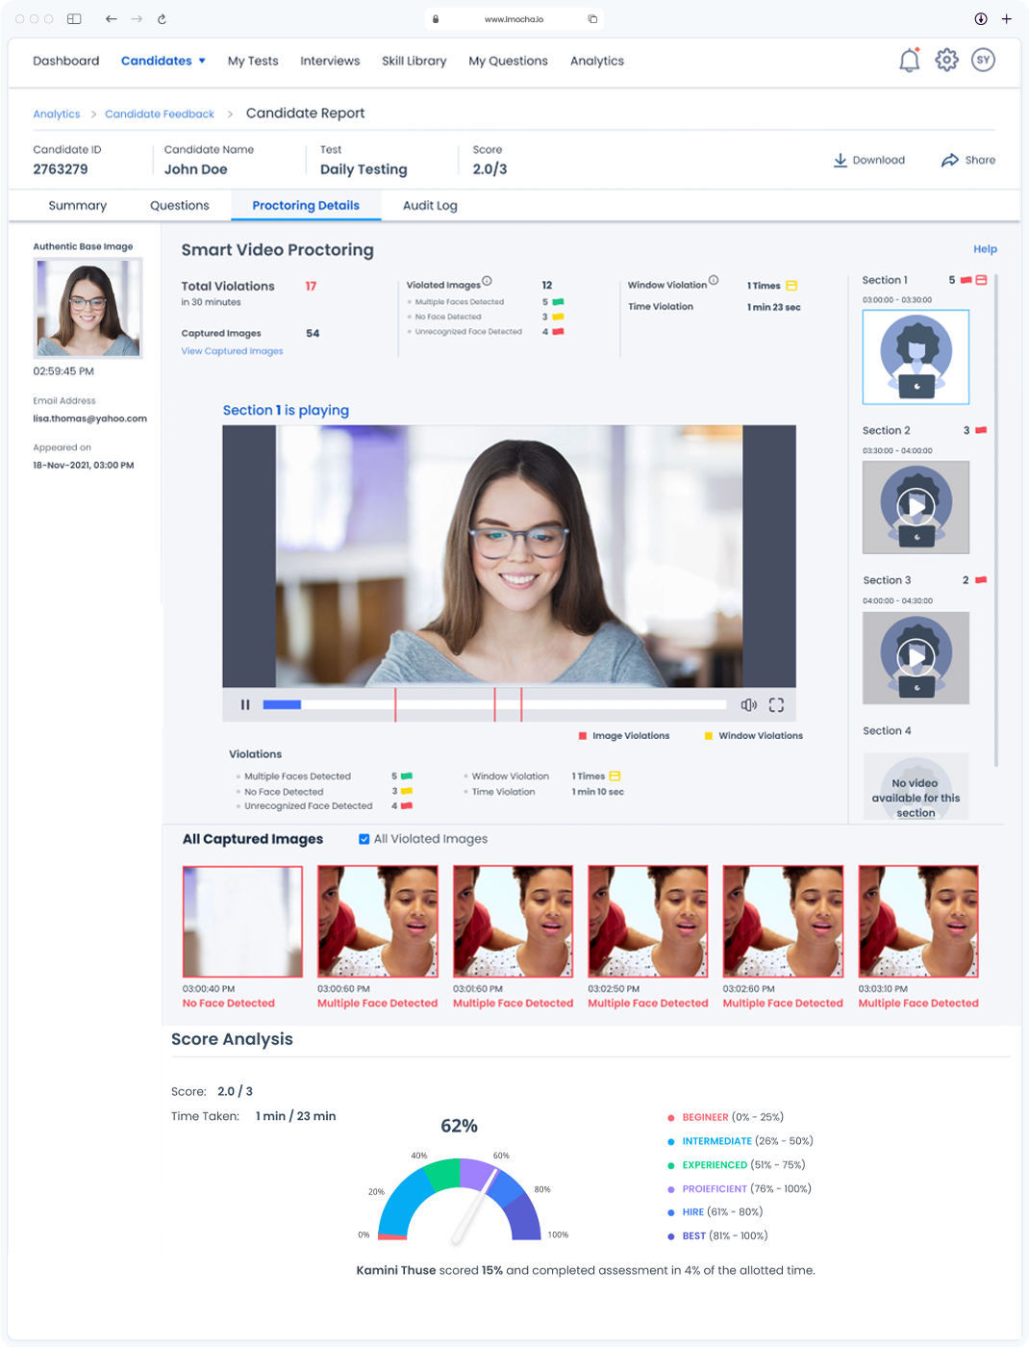Switch to the Audit Log tab
This screenshot has width=1029, height=1348.
pyautogui.click(x=430, y=205)
